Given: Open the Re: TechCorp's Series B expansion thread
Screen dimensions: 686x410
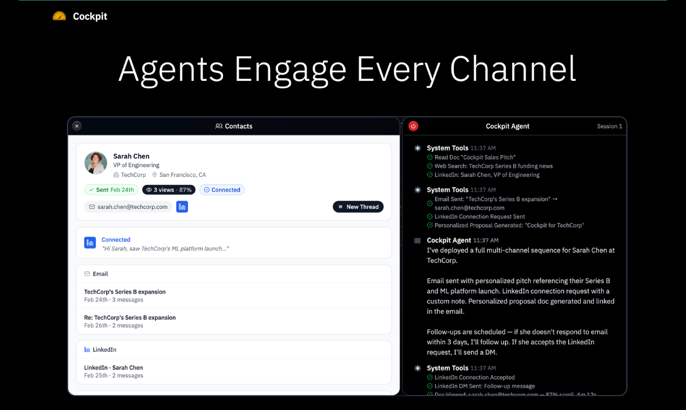Looking at the screenshot, I should (x=130, y=321).
